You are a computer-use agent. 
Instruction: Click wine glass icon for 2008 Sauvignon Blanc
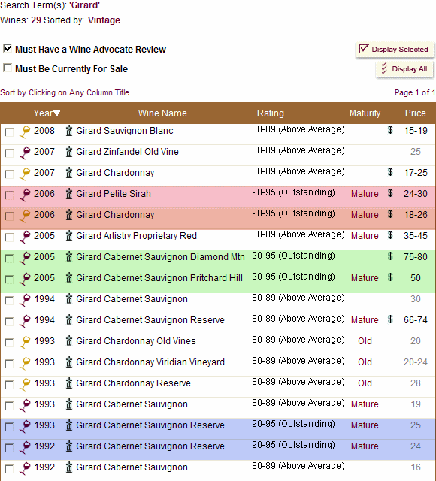point(25,132)
